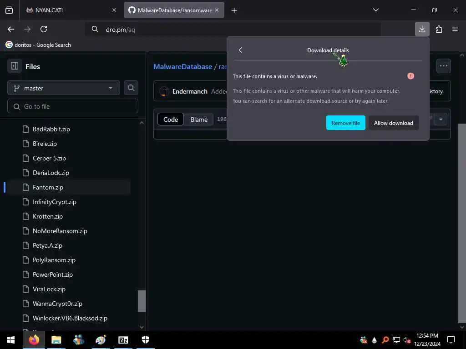Reload the current page

tap(44, 29)
